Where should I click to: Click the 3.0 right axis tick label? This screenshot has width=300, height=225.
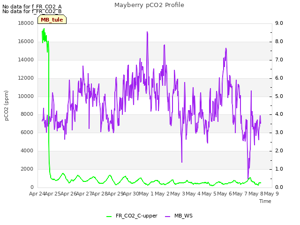tap(279, 132)
